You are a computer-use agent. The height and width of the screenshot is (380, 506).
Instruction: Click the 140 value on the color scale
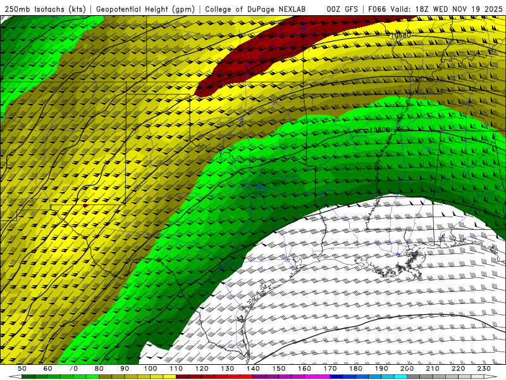coord(253,369)
